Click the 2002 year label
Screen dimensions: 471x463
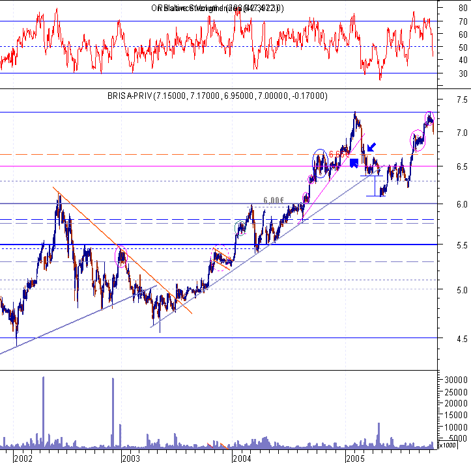coord(23,458)
